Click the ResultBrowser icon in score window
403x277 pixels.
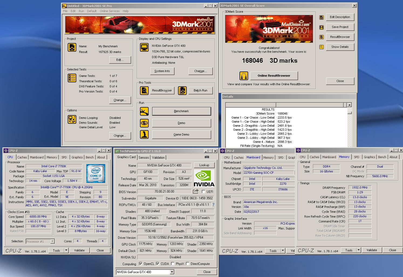pos(322,37)
